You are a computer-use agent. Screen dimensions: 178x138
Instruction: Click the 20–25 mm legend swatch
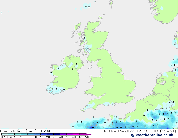[50, 134]
